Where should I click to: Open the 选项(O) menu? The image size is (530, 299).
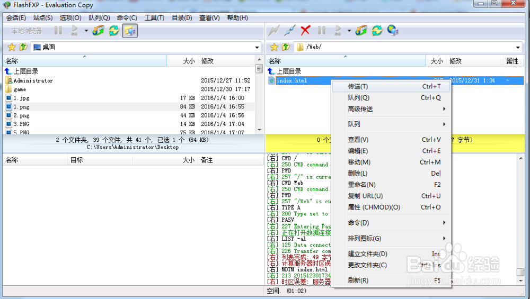pyautogui.click(x=70, y=18)
